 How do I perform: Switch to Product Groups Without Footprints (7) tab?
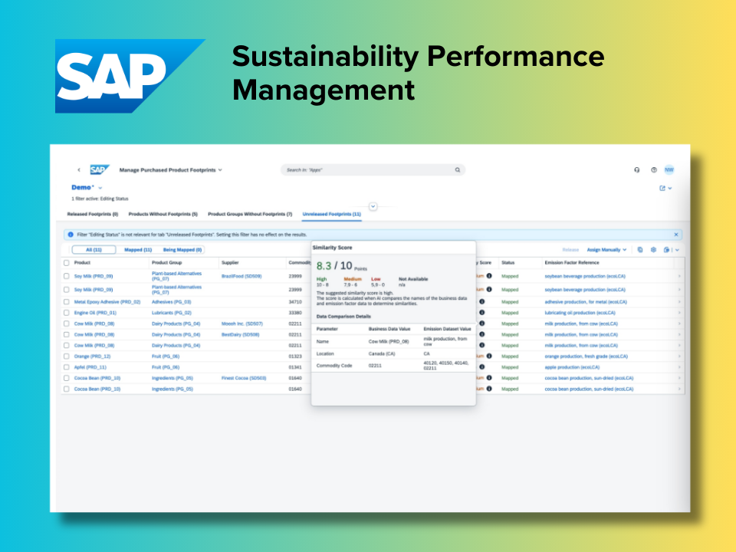250,214
